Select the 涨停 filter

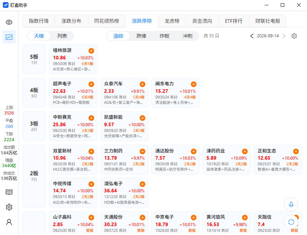(x=118, y=36)
